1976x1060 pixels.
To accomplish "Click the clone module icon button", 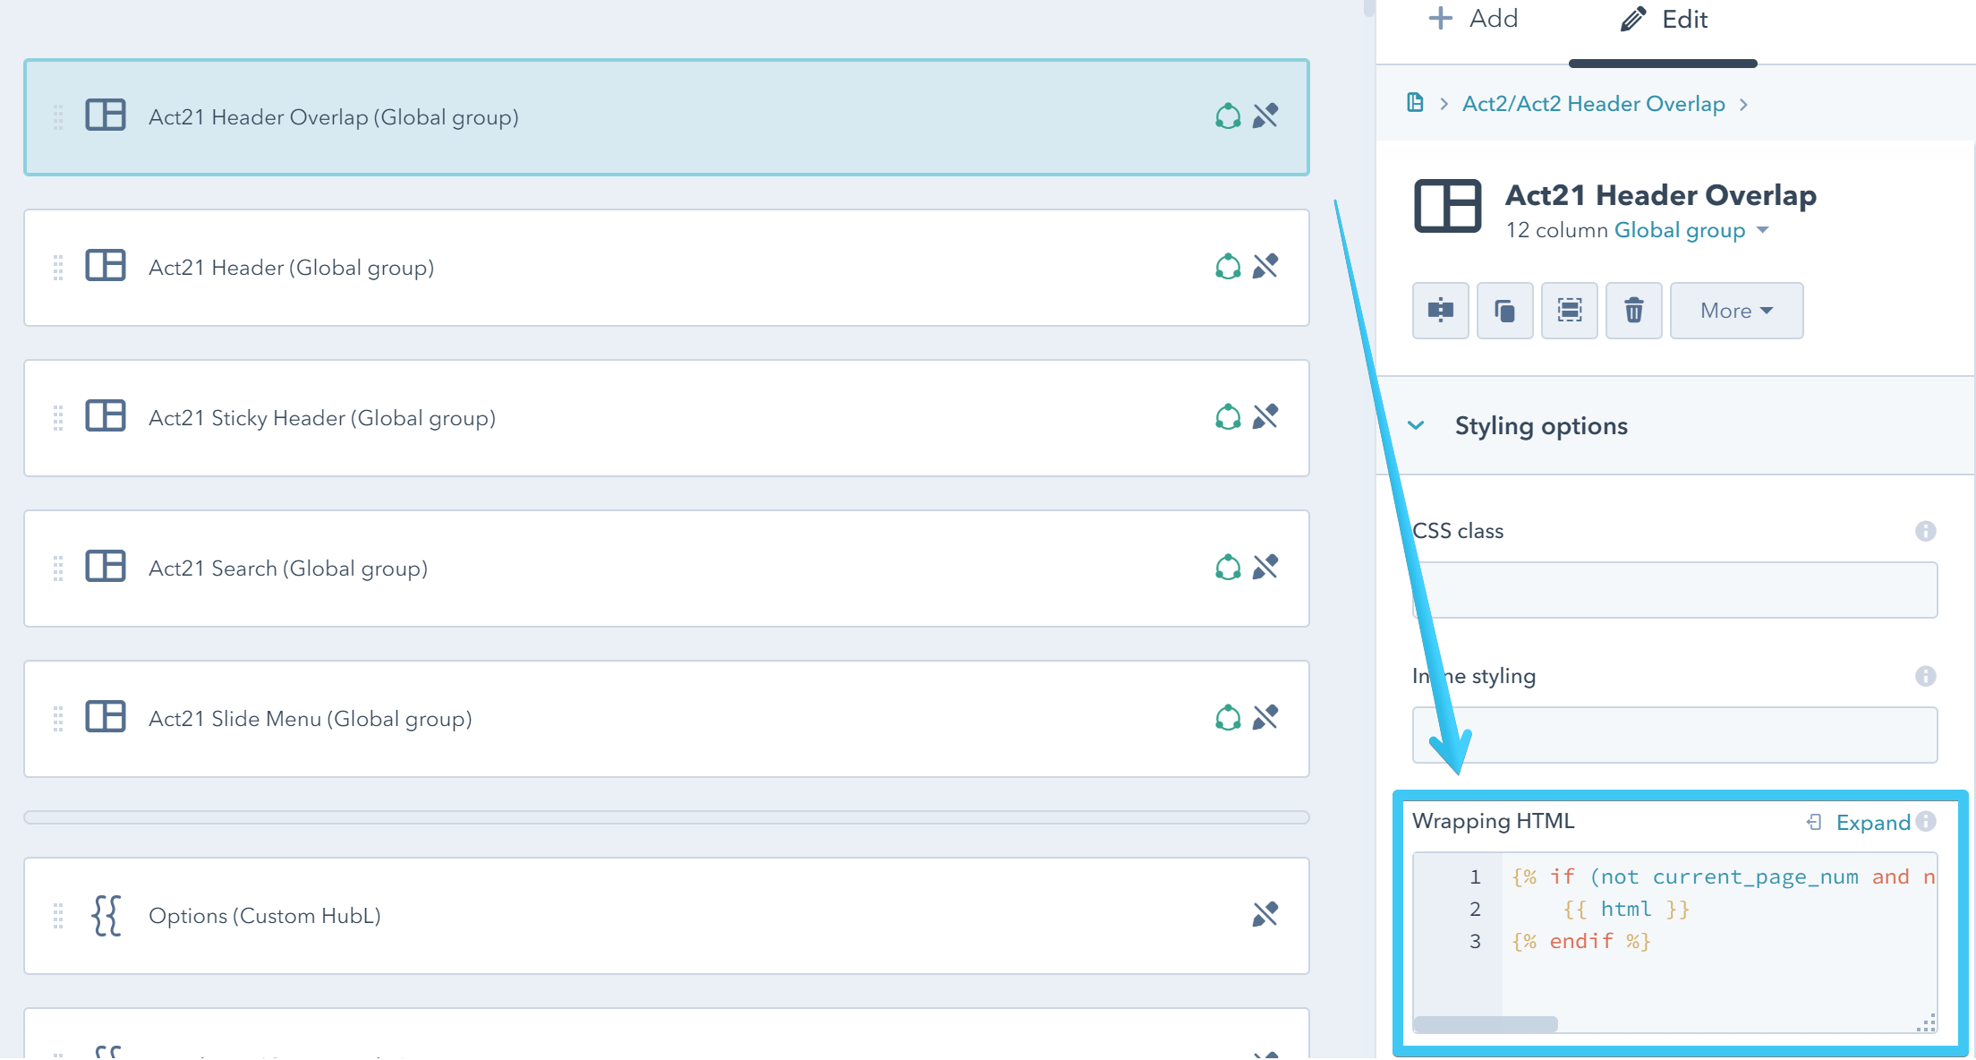I will [1504, 311].
